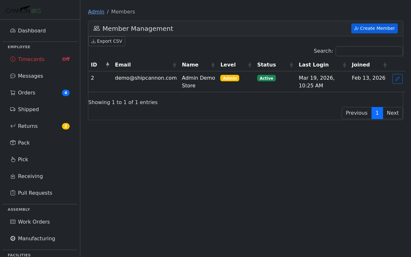Image resolution: width=411 pixels, height=257 pixels.
Task: Open Work Orders under Assembly section
Action: [x=34, y=222]
